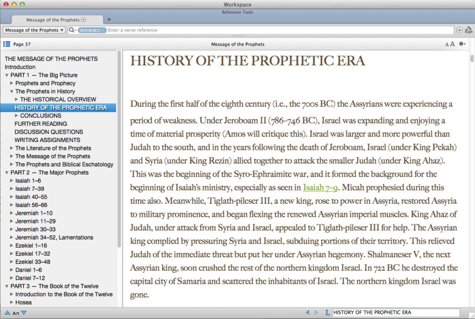Expand the Isaiah 7–39 tree item

point(12,189)
